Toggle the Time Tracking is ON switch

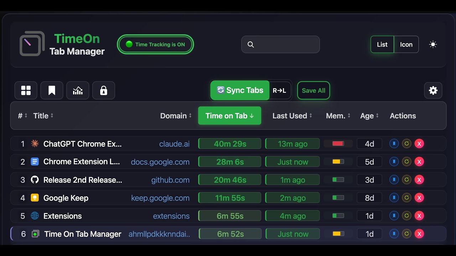(x=155, y=44)
